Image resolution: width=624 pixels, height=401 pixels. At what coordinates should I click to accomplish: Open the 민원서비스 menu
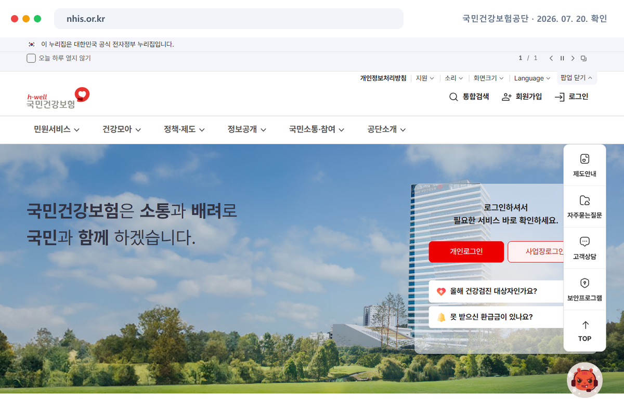(x=57, y=130)
